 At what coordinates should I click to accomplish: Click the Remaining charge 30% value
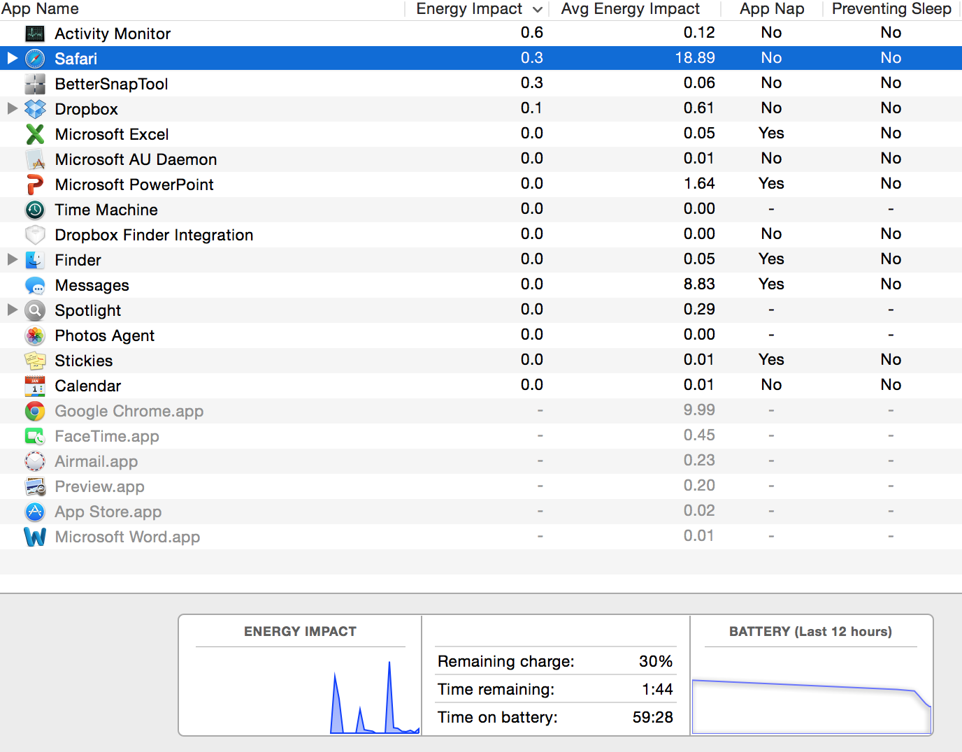pyautogui.click(x=656, y=661)
